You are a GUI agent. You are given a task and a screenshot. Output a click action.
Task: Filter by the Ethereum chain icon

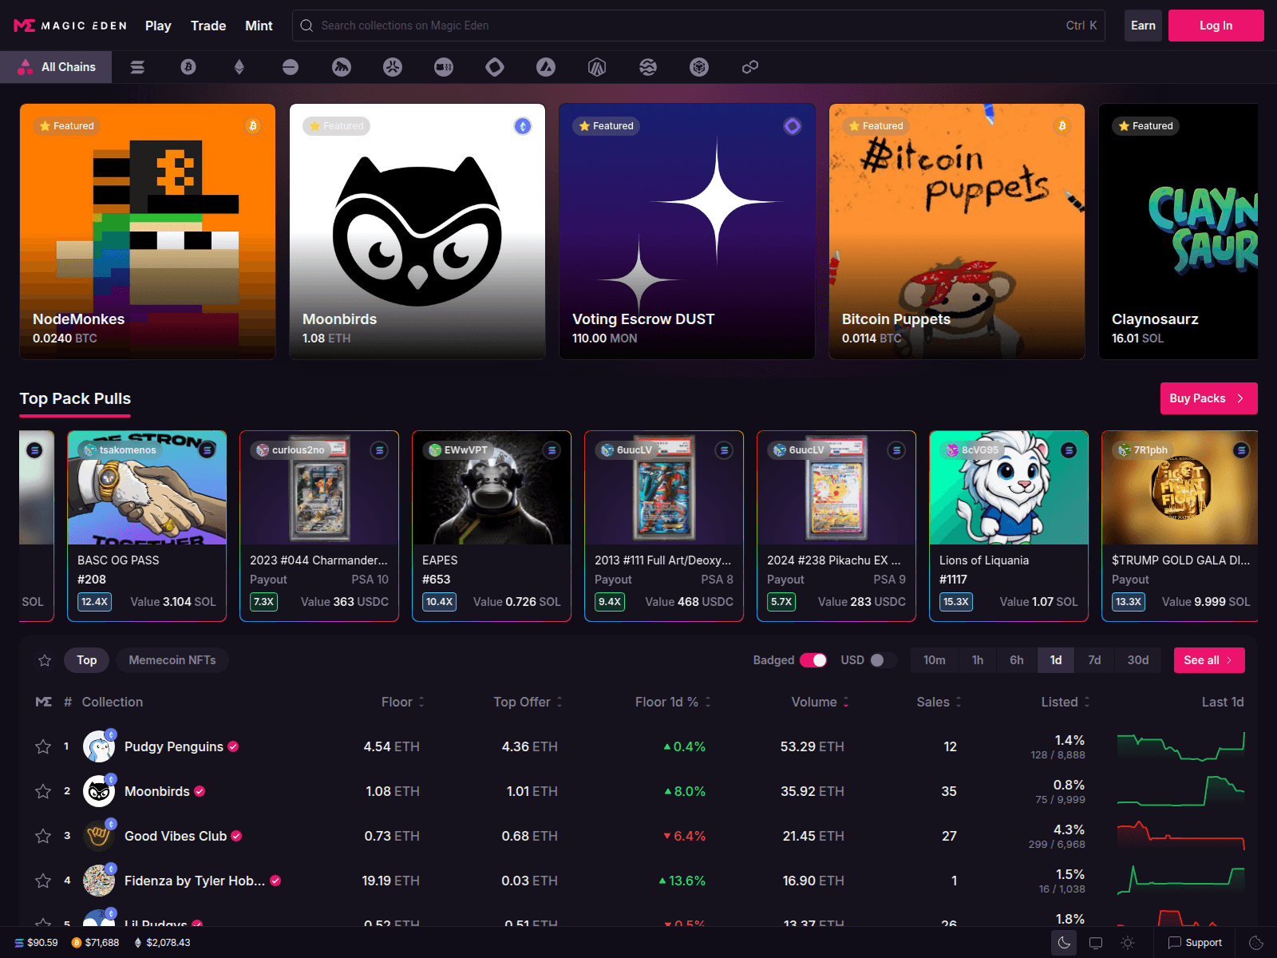[239, 67]
